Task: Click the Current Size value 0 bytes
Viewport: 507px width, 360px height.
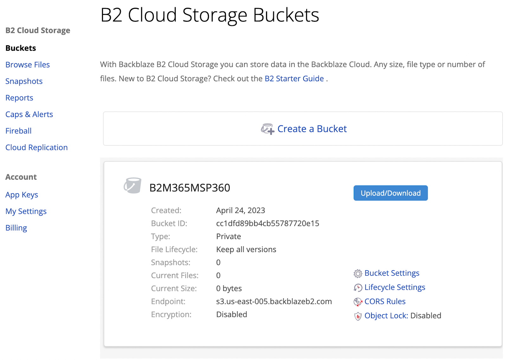Action: 229,289
